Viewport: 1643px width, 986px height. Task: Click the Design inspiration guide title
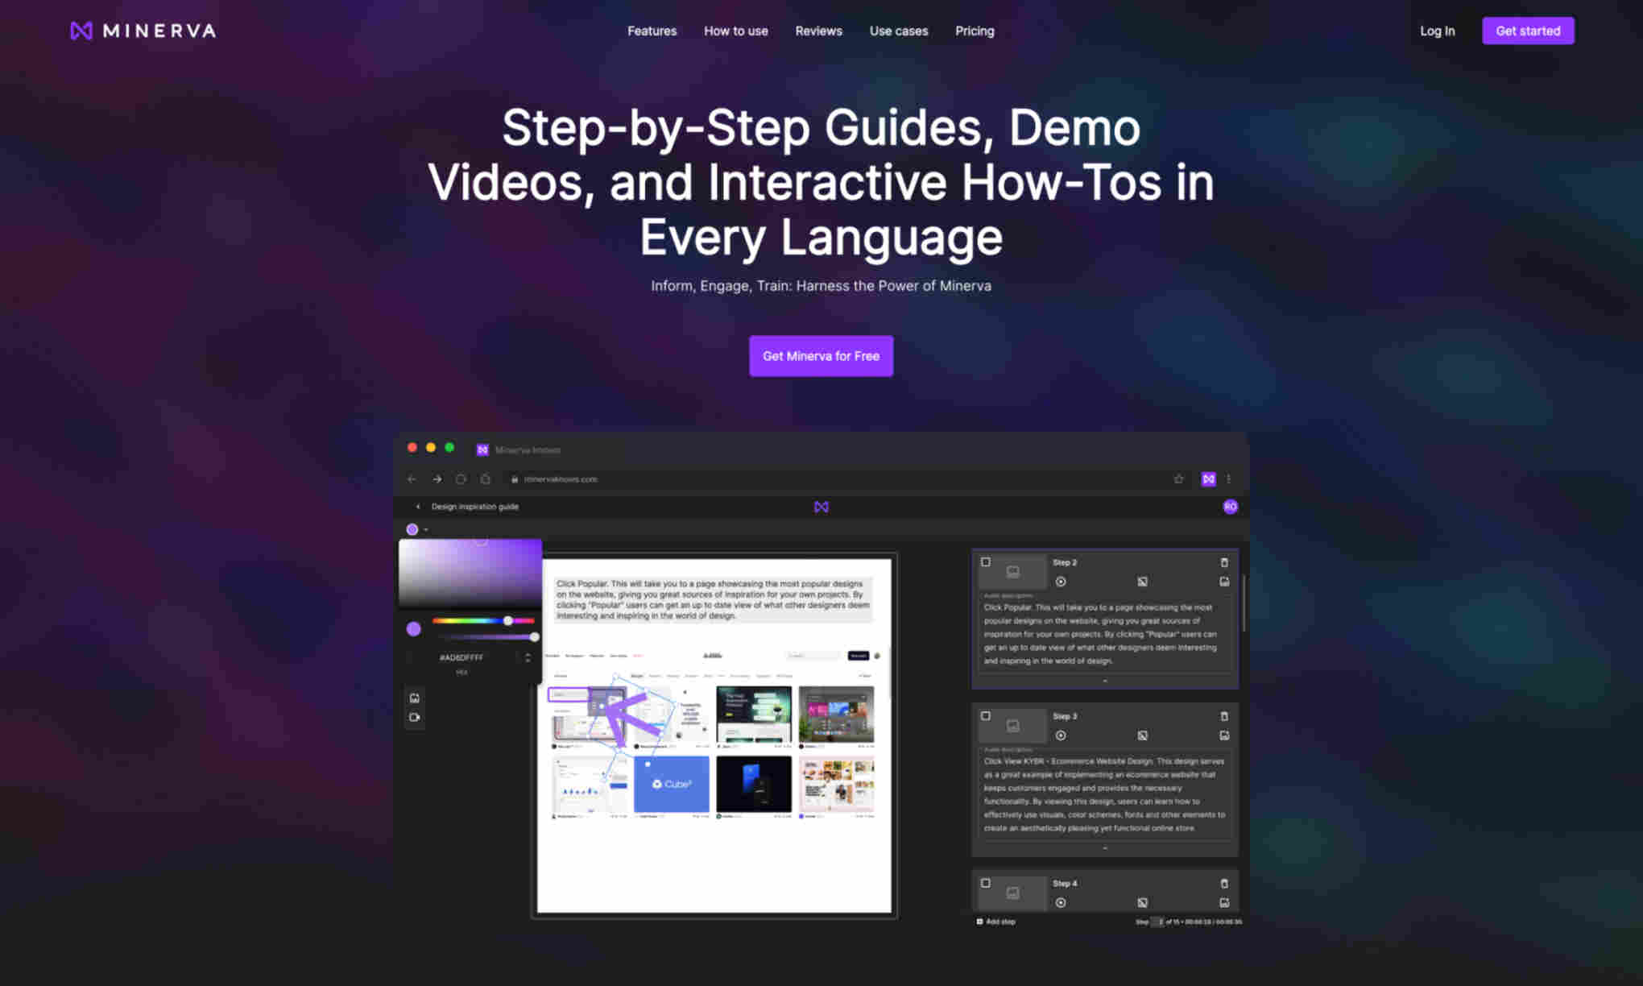475,507
